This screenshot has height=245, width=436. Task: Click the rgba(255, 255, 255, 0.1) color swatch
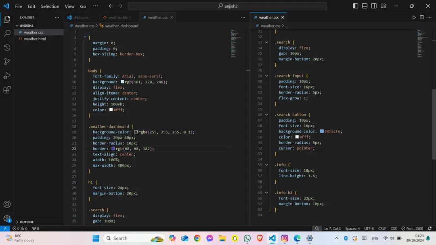click(136, 132)
